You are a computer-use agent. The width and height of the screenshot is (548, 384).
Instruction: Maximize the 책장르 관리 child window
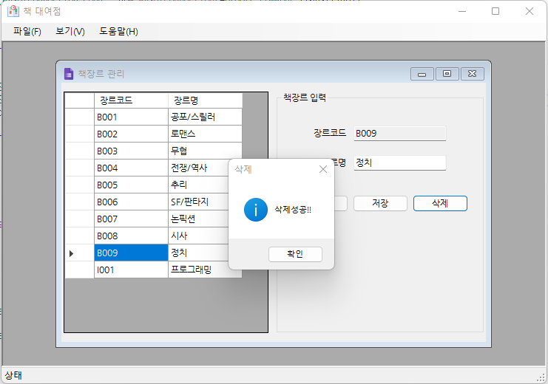tap(447, 74)
